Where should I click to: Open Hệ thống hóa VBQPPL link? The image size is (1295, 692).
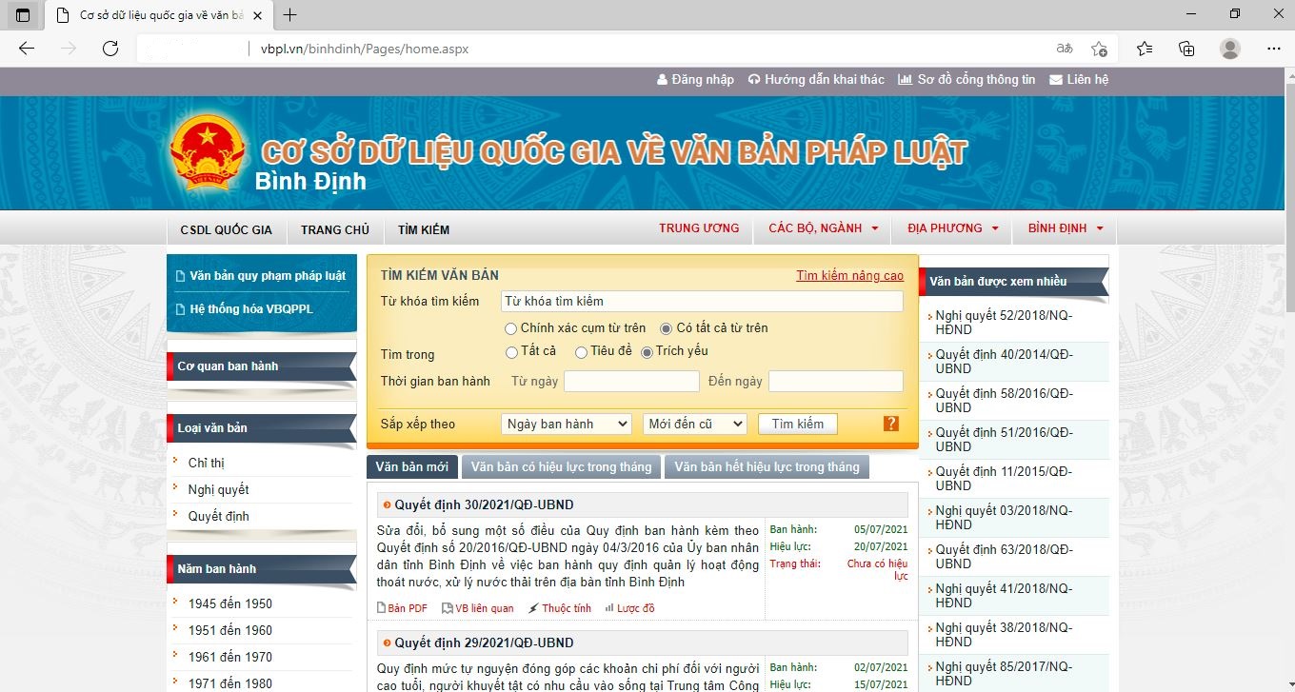coord(251,309)
